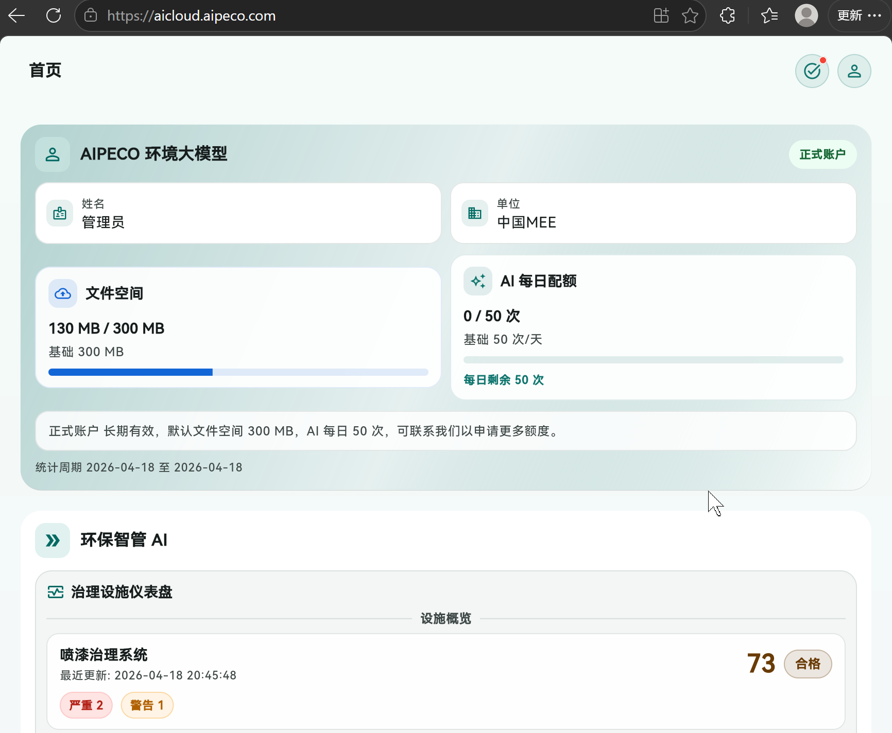Image resolution: width=892 pixels, height=733 pixels.
Task: Open the user account icon in the header
Action: pyautogui.click(x=854, y=71)
